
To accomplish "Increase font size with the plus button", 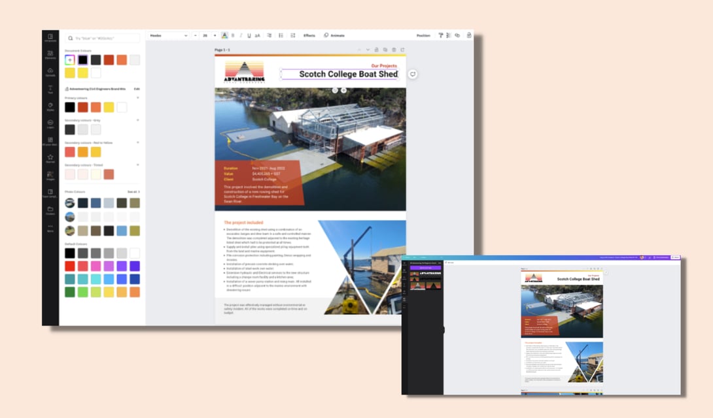I will [x=215, y=35].
